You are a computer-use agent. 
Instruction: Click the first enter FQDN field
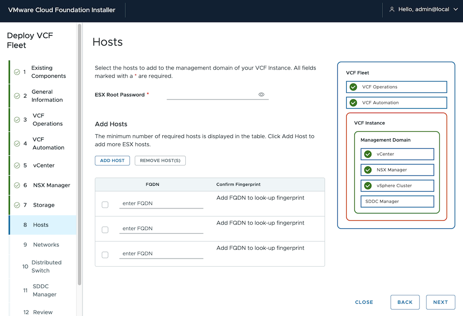coord(161,203)
